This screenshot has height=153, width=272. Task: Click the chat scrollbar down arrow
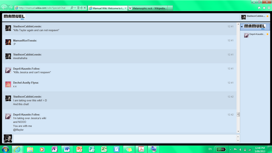pos(238,131)
